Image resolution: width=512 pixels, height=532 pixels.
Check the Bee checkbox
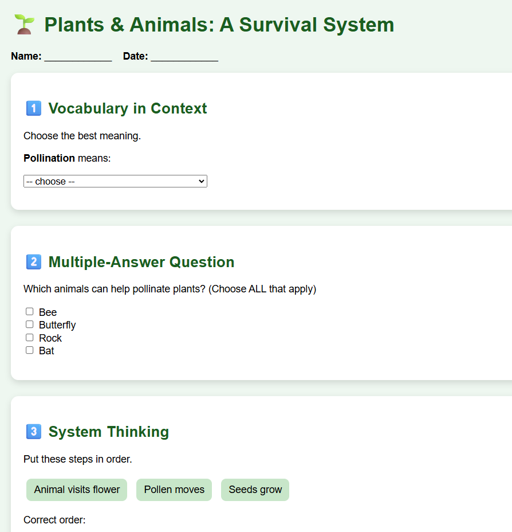click(30, 312)
